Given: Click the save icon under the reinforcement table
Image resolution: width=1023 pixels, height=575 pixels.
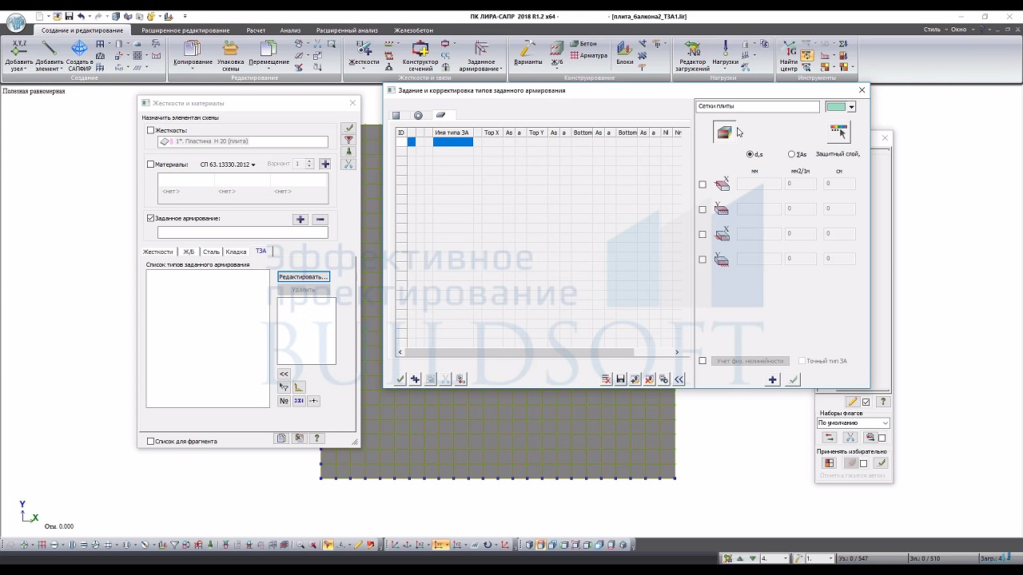Looking at the screenshot, I should point(620,379).
